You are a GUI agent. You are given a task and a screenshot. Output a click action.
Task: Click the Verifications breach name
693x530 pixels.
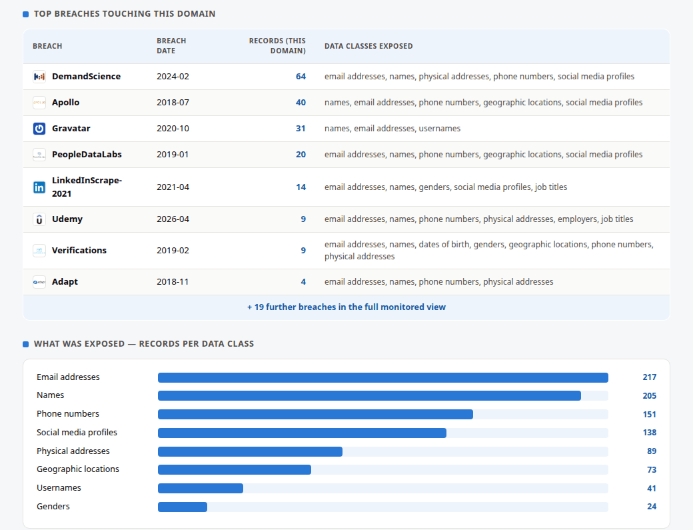click(79, 250)
